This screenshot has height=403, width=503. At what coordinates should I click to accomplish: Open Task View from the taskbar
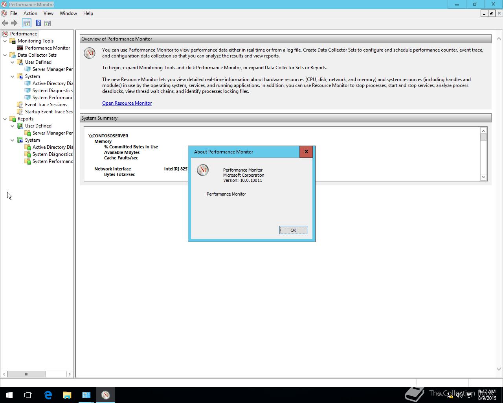(28, 395)
